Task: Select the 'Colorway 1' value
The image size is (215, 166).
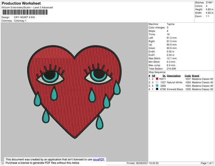Action: [x=20, y=21]
